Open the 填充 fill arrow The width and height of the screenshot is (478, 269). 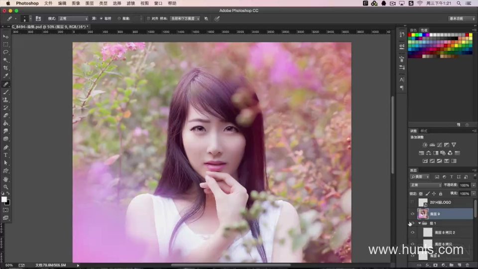tap(474, 194)
